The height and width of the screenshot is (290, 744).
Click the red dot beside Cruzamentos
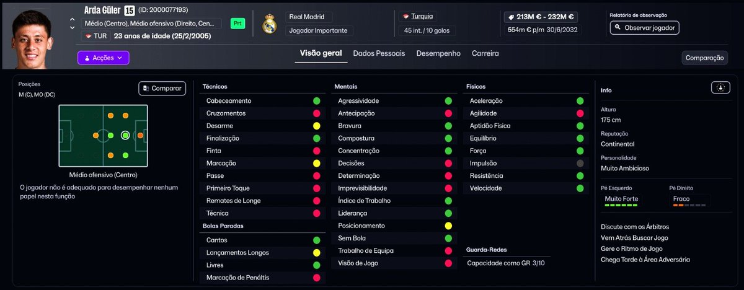click(316, 113)
